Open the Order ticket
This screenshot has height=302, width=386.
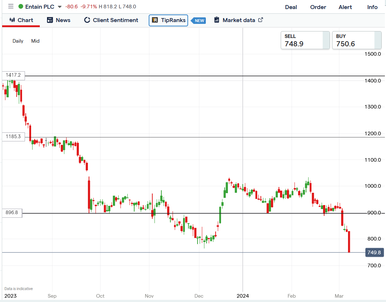[x=318, y=7]
